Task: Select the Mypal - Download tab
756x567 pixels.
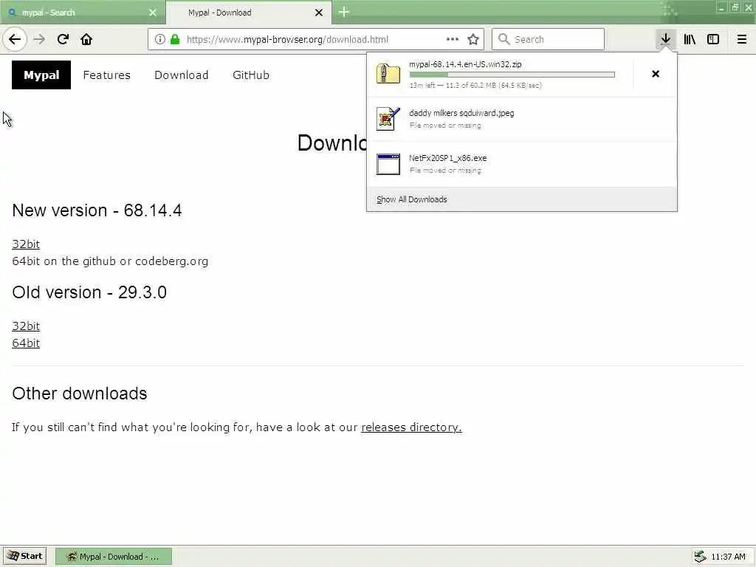Action: (x=249, y=13)
